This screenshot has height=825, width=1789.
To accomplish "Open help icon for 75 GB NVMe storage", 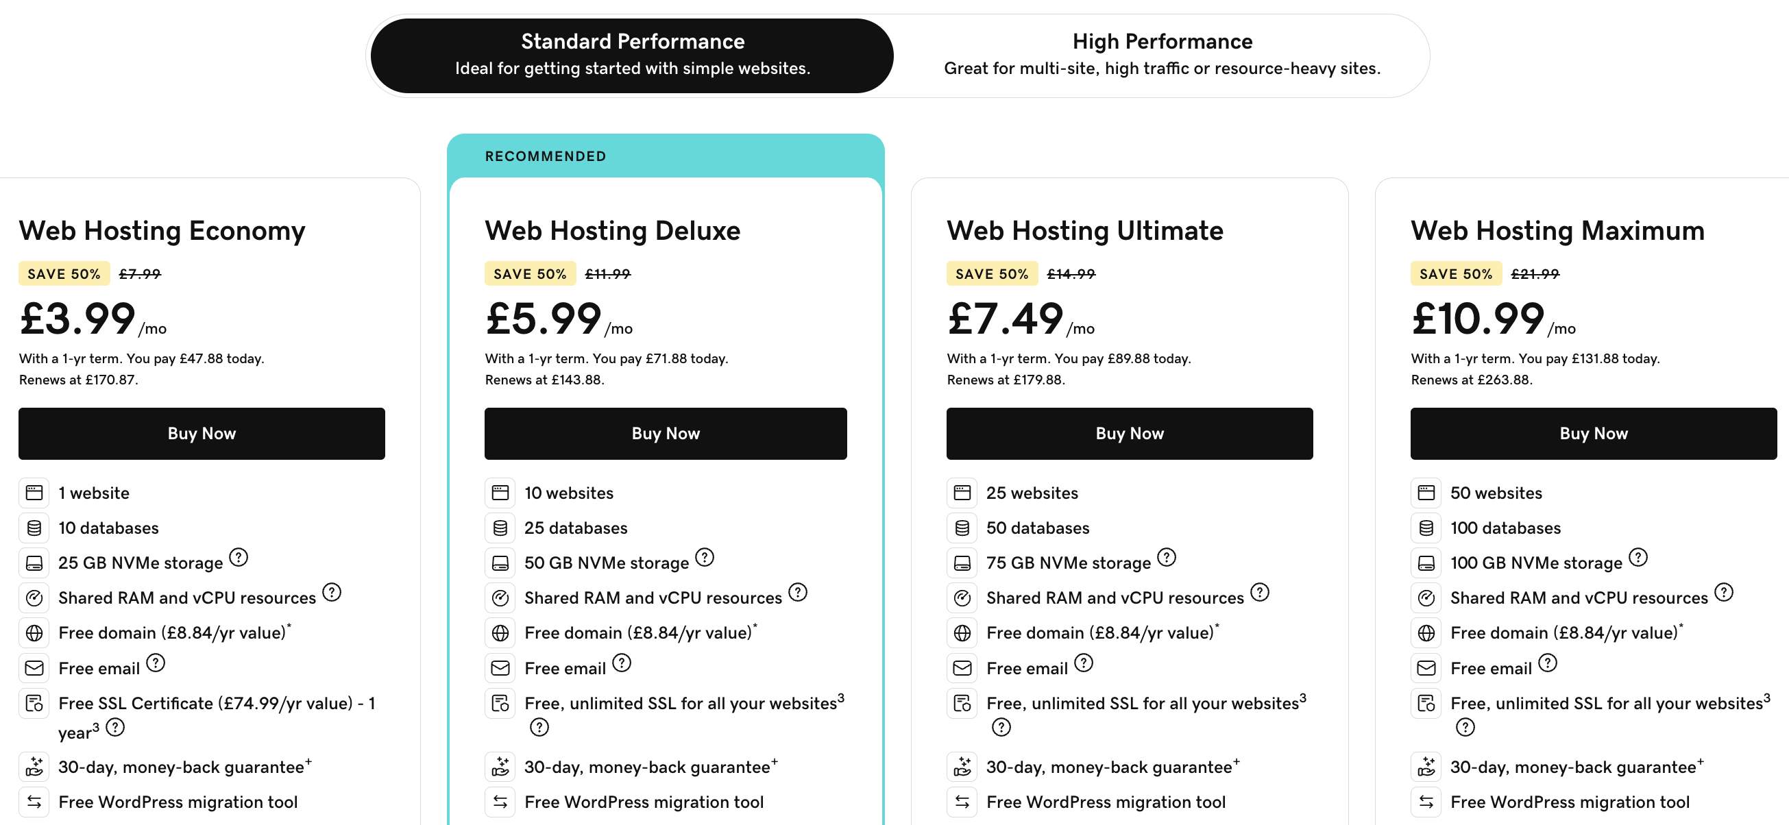I will [x=1167, y=558].
